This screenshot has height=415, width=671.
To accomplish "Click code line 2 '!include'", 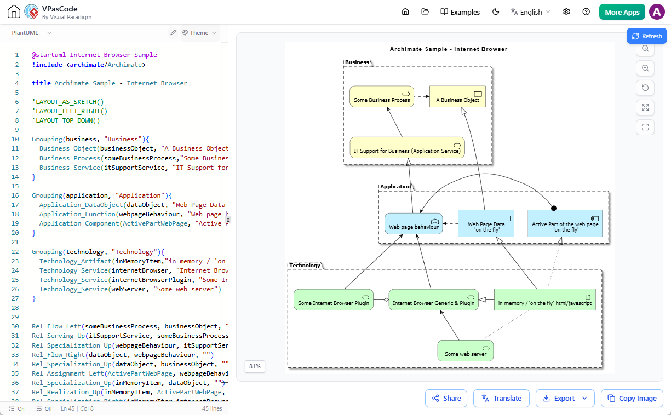I will (x=89, y=64).
